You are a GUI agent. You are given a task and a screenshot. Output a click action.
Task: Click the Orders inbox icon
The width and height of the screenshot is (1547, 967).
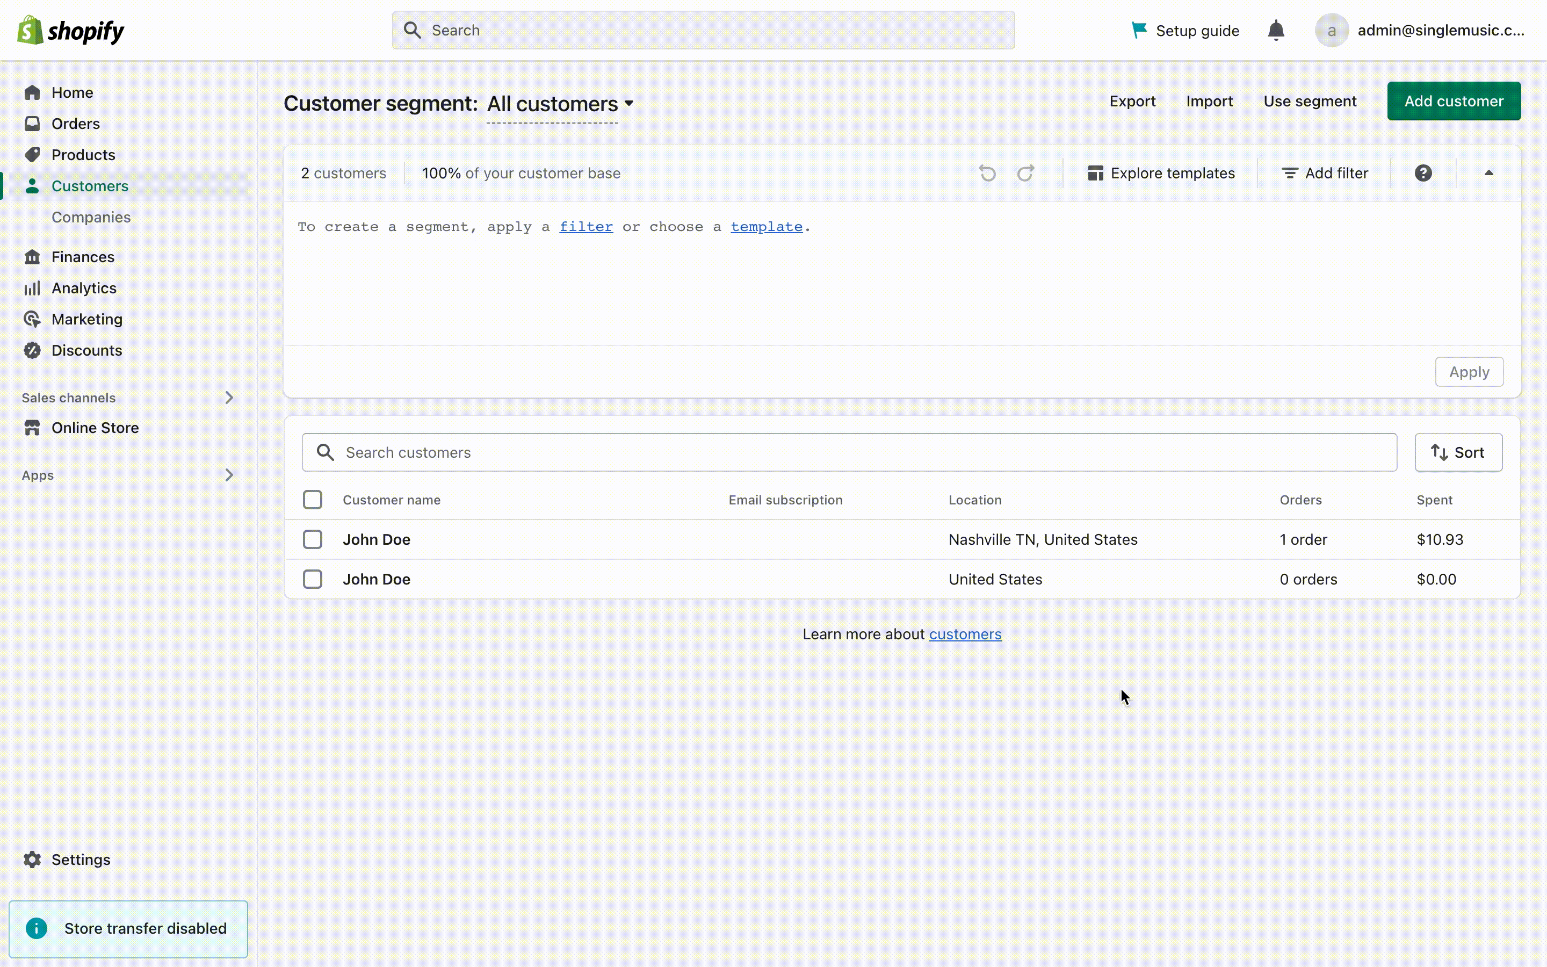pyautogui.click(x=32, y=124)
